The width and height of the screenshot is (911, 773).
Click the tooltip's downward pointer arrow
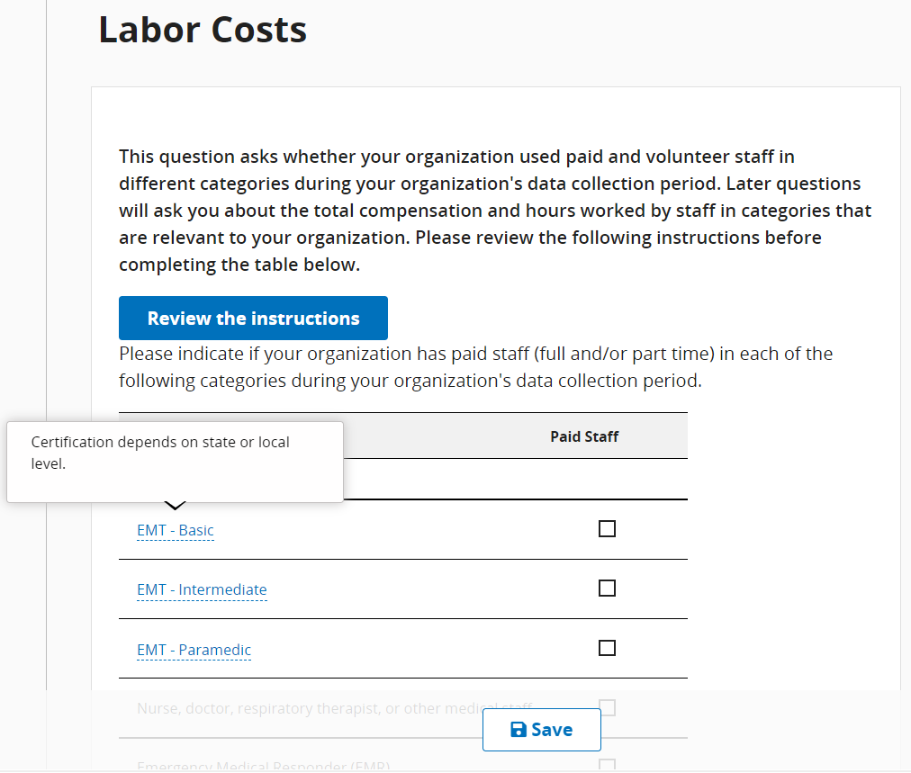coord(176,506)
